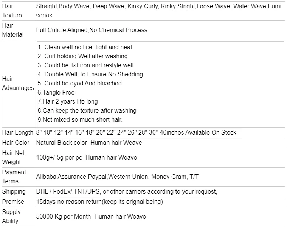Click the "Full Cuticle Aligned, No Chemical Process" text

pyautogui.click(x=92, y=30)
